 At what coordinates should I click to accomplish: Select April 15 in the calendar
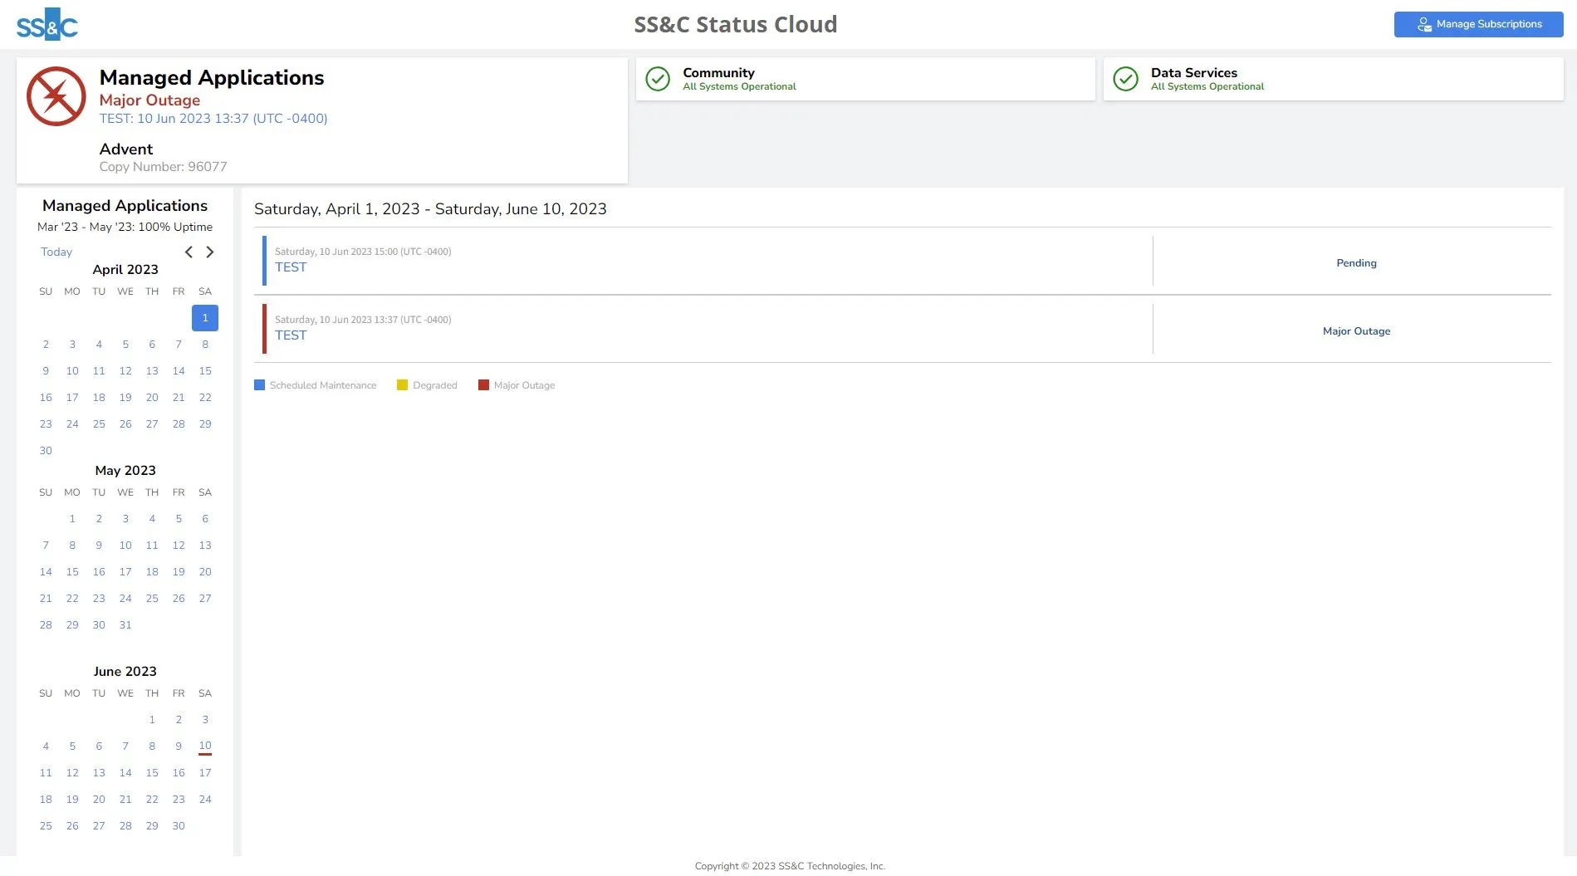point(204,370)
